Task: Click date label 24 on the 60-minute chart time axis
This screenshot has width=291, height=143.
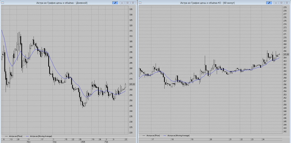Action: pos(263,139)
